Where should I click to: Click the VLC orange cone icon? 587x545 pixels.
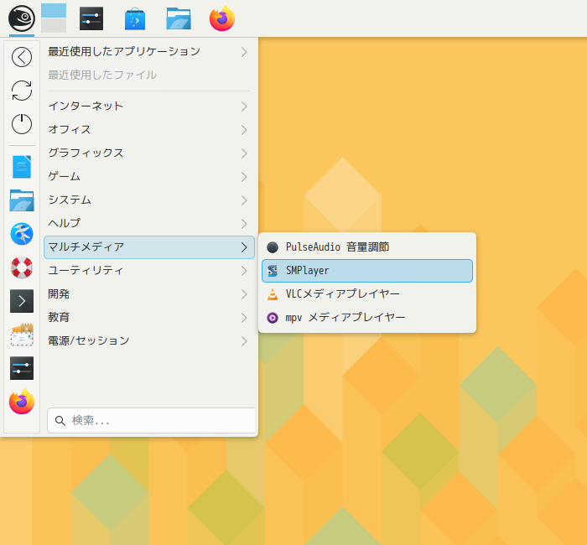tap(273, 294)
